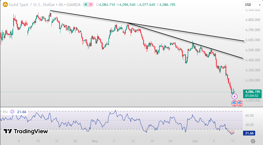263x145 pixels.
Task: Click the 24 date axis label
Action: [x=170, y=141]
